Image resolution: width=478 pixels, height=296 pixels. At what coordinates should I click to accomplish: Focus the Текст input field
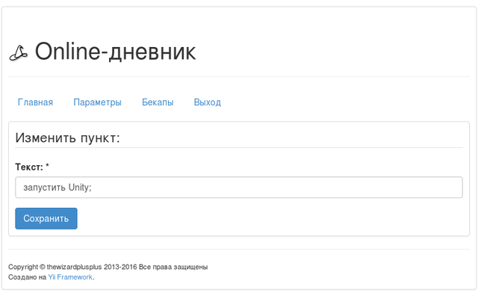click(x=239, y=188)
